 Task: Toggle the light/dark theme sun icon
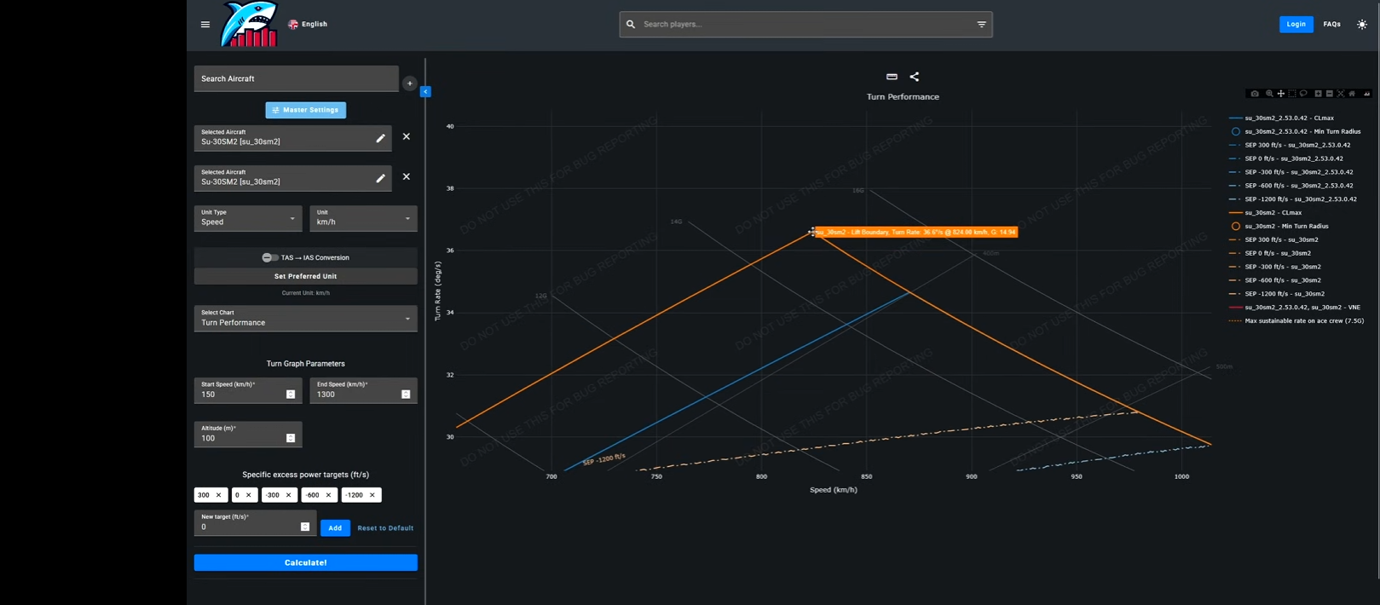[x=1361, y=24]
